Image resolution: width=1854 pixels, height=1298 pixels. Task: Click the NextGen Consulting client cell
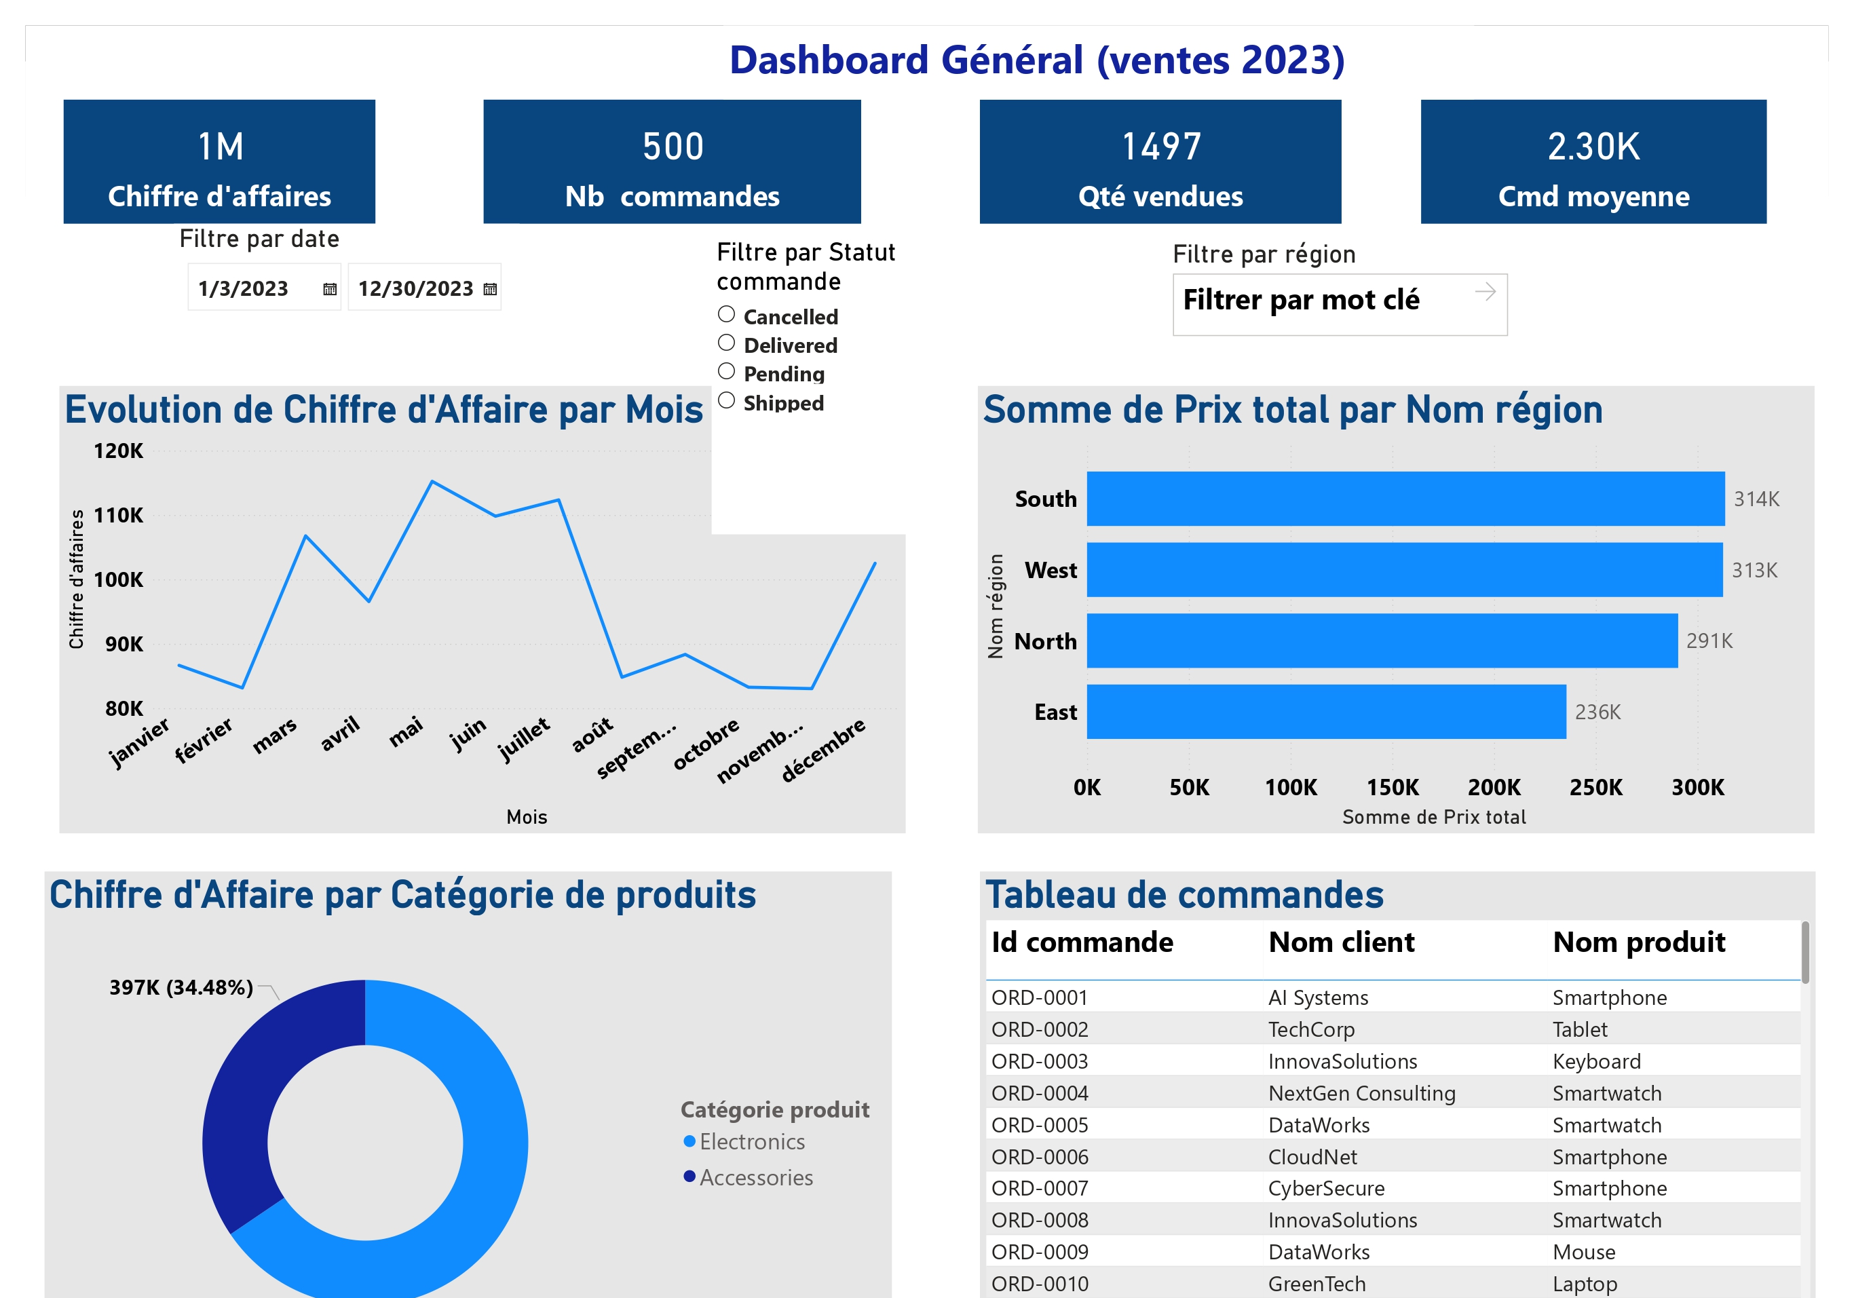click(1361, 1093)
